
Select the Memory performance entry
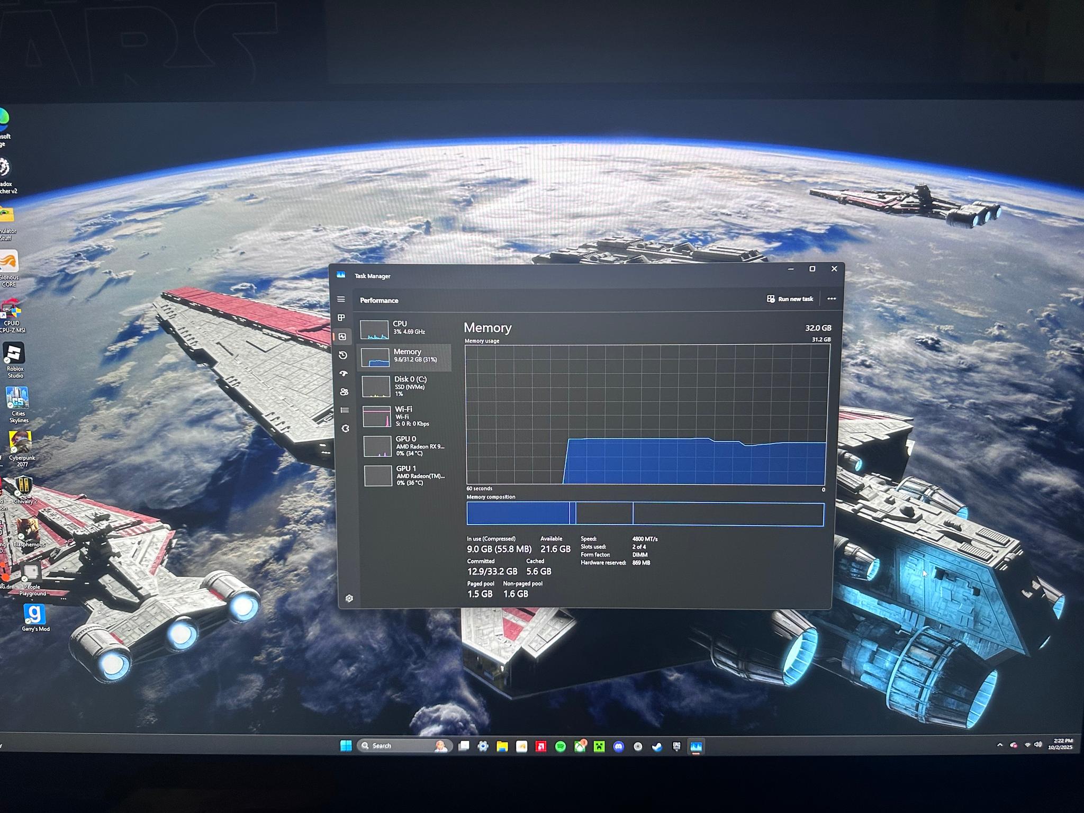pos(405,357)
